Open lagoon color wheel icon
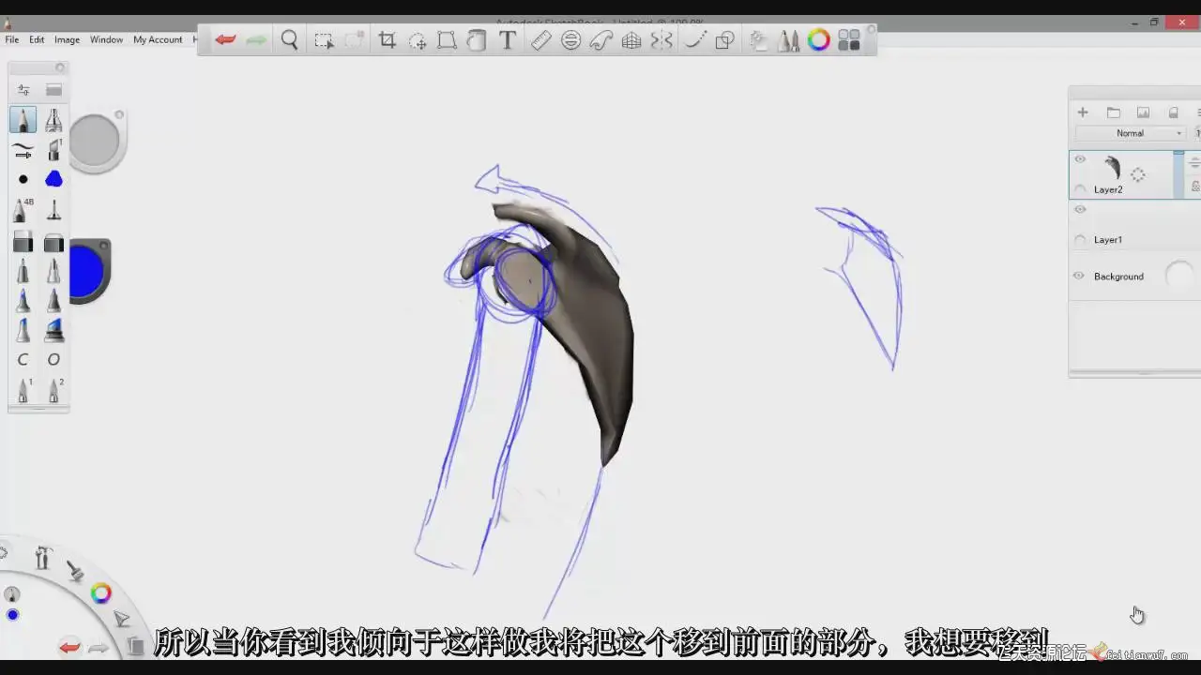 pyautogui.click(x=100, y=593)
